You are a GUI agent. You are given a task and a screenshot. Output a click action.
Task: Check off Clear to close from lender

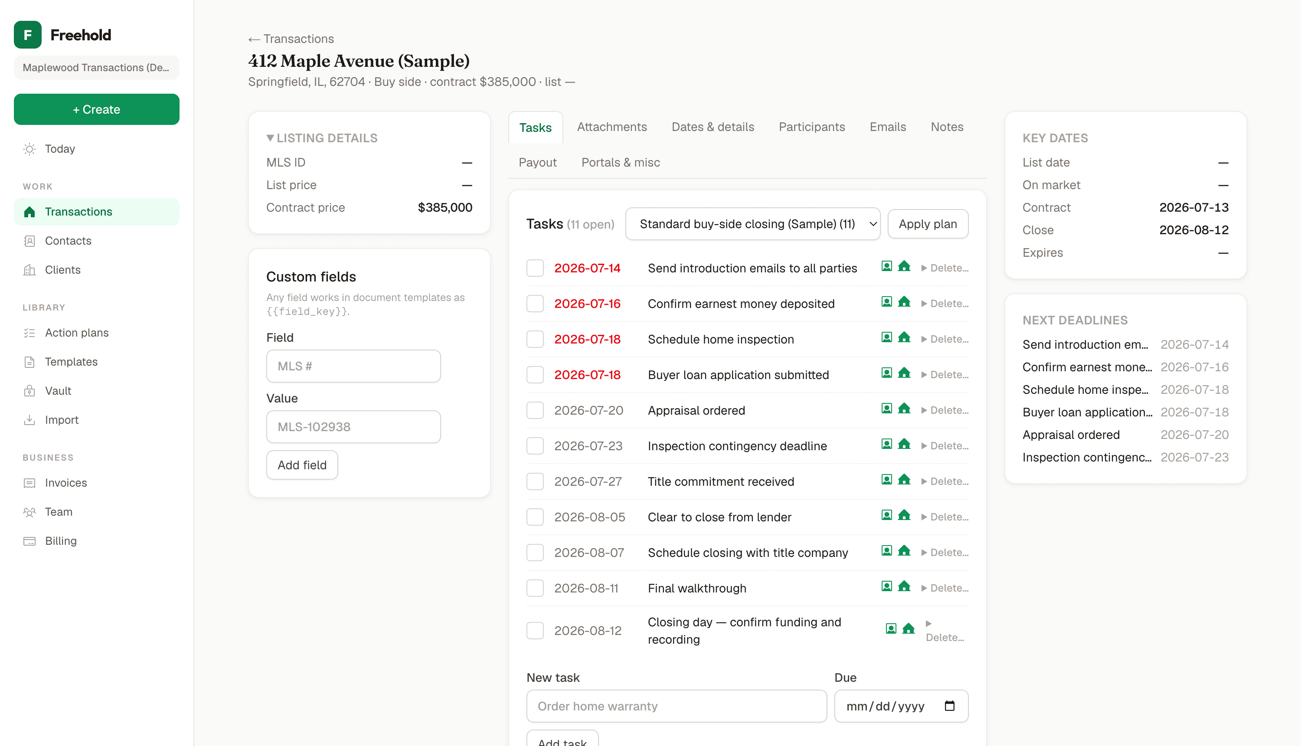535,517
